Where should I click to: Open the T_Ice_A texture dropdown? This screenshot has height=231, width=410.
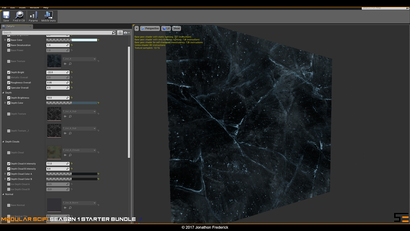pyautogui.click(x=79, y=59)
